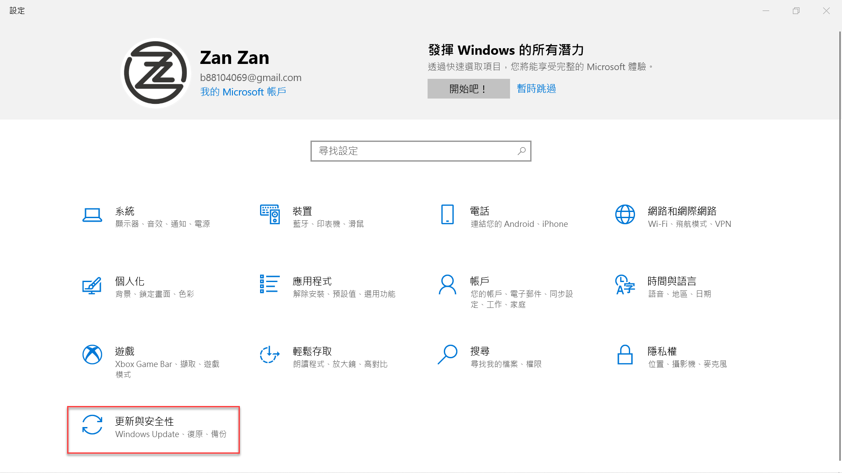The width and height of the screenshot is (842, 473).
Task: Click the Zan Zan profile avatar
Action: click(156, 73)
